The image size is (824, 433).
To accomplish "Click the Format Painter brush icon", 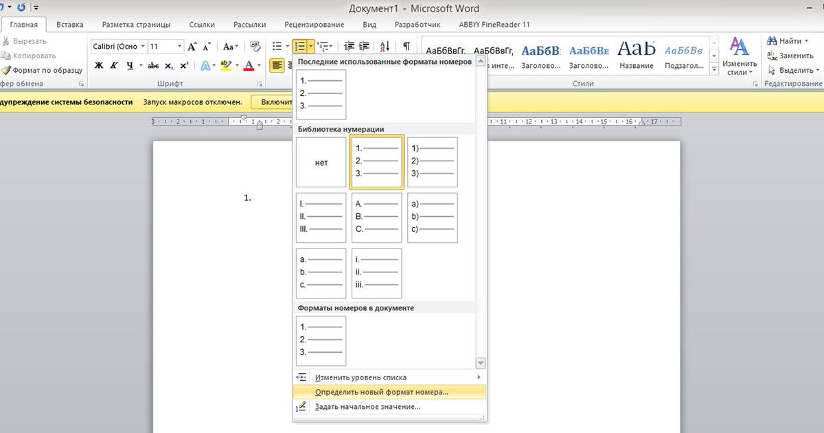I will point(6,70).
